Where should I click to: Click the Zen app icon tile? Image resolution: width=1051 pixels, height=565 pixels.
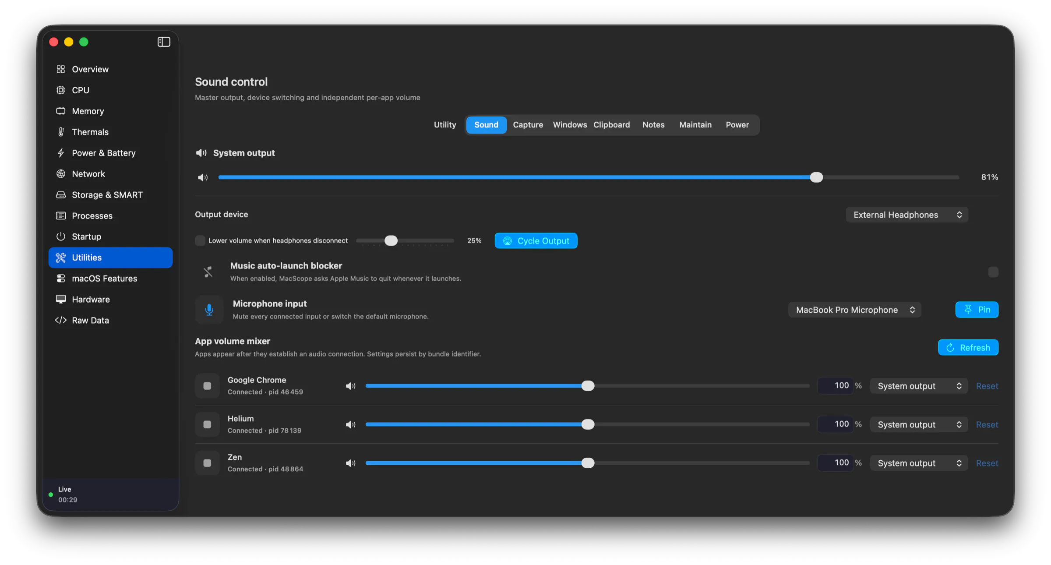[207, 463]
